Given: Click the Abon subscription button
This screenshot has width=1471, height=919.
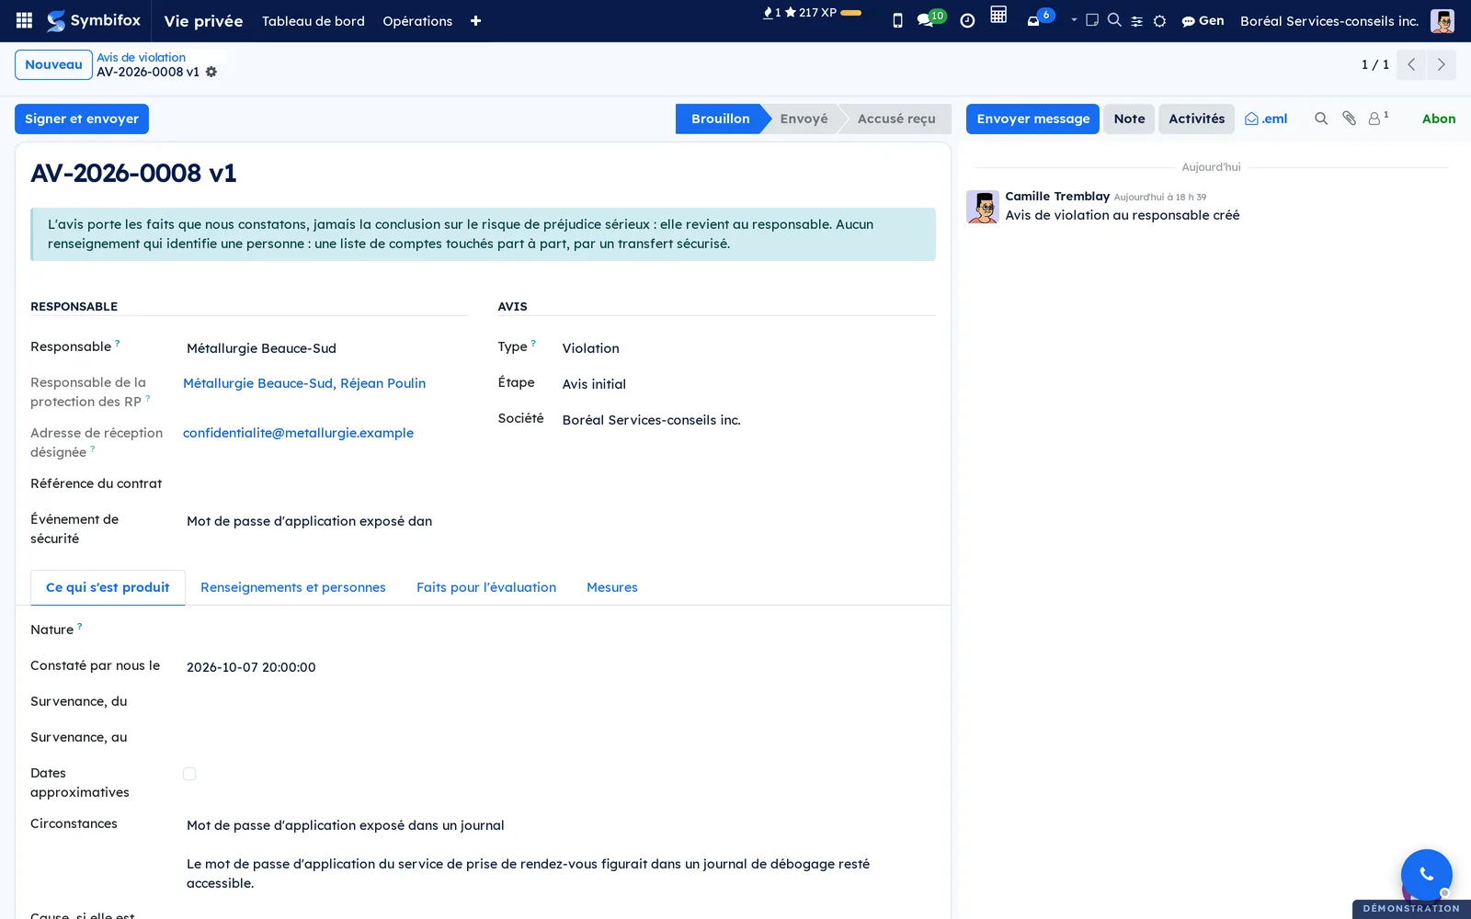Looking at the screenshot, I should click(x=1439, y=119).
